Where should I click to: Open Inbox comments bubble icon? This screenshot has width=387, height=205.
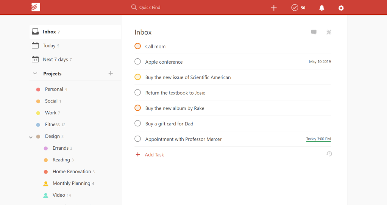(314, 32)
